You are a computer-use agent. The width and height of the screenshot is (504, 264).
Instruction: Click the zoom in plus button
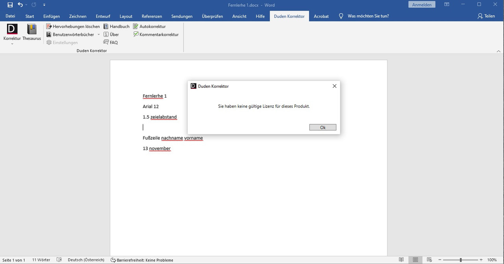[x=481, y=260]
